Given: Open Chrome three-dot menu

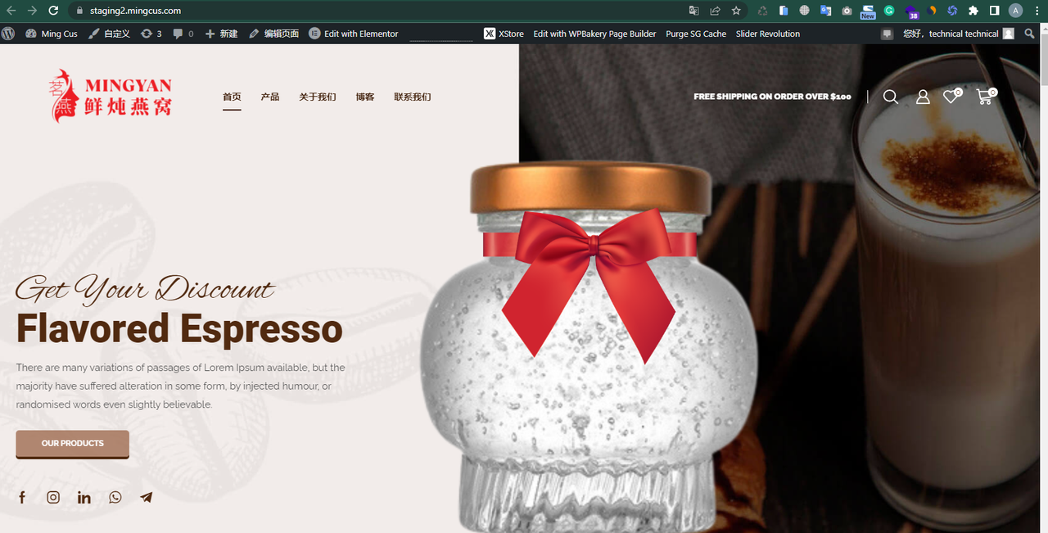Looking at the screenshot, I should pos(1037,11).
